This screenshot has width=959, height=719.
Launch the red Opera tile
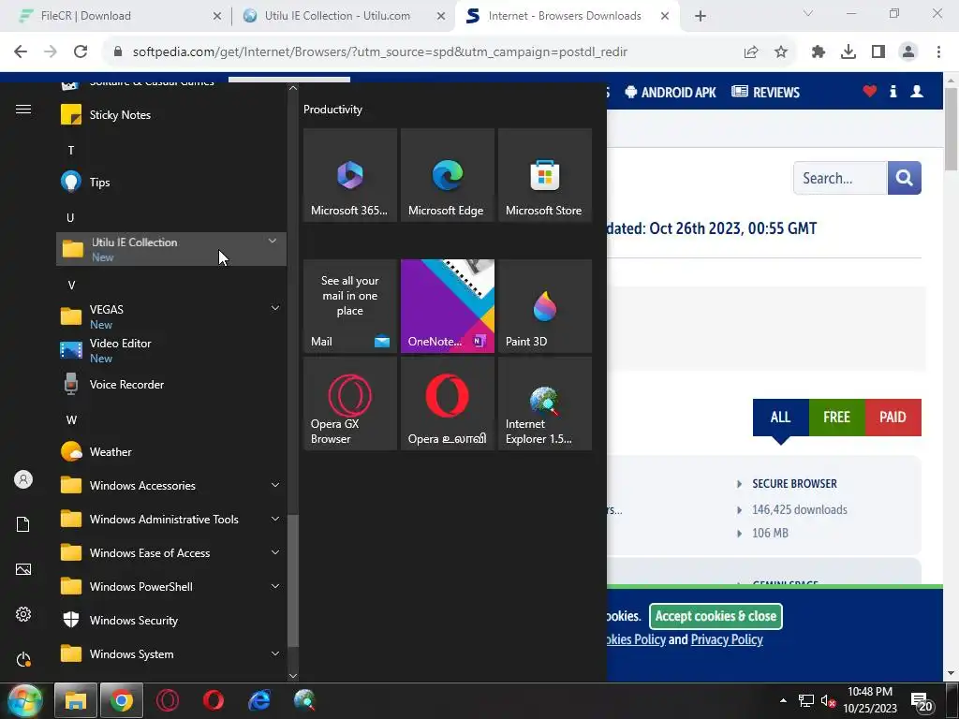(x=447, y=404)
